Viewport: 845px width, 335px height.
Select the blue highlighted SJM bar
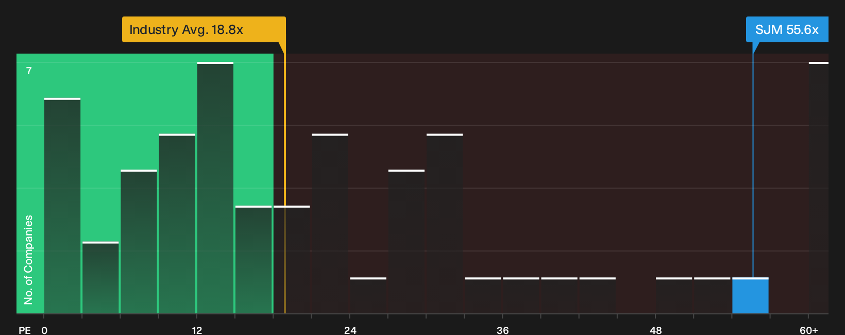(x=750, y=295)
